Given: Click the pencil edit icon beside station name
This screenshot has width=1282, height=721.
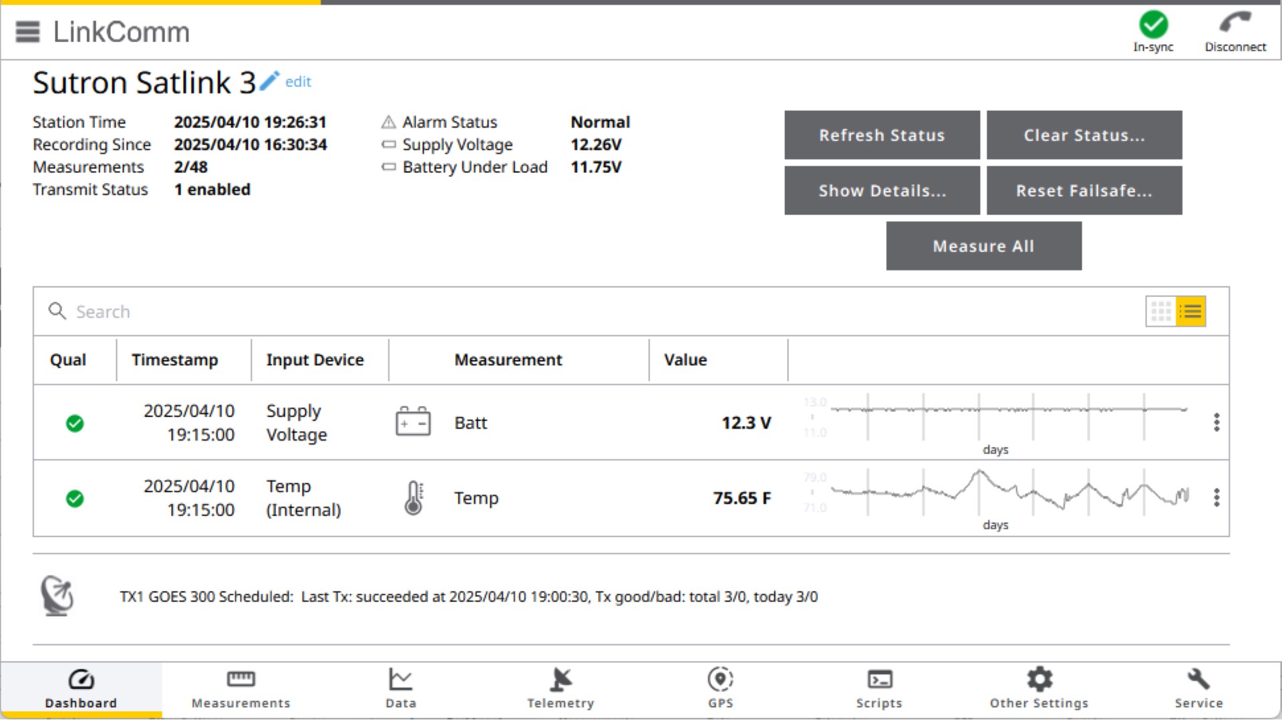Looking at the screenshot, I should coord(269,81).
